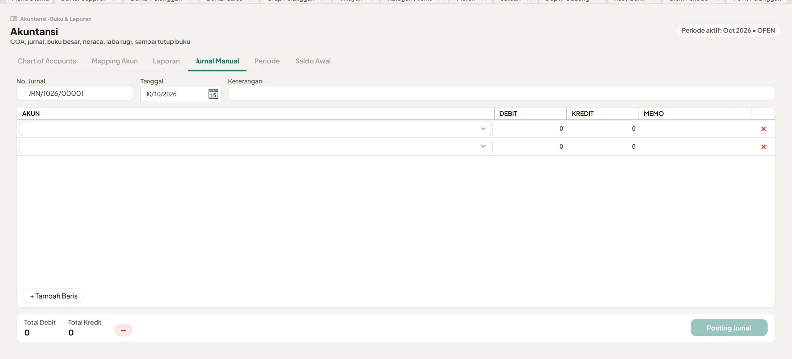
Task: Switch to Chart of Accounts tab
Action: tap(47, 61)
